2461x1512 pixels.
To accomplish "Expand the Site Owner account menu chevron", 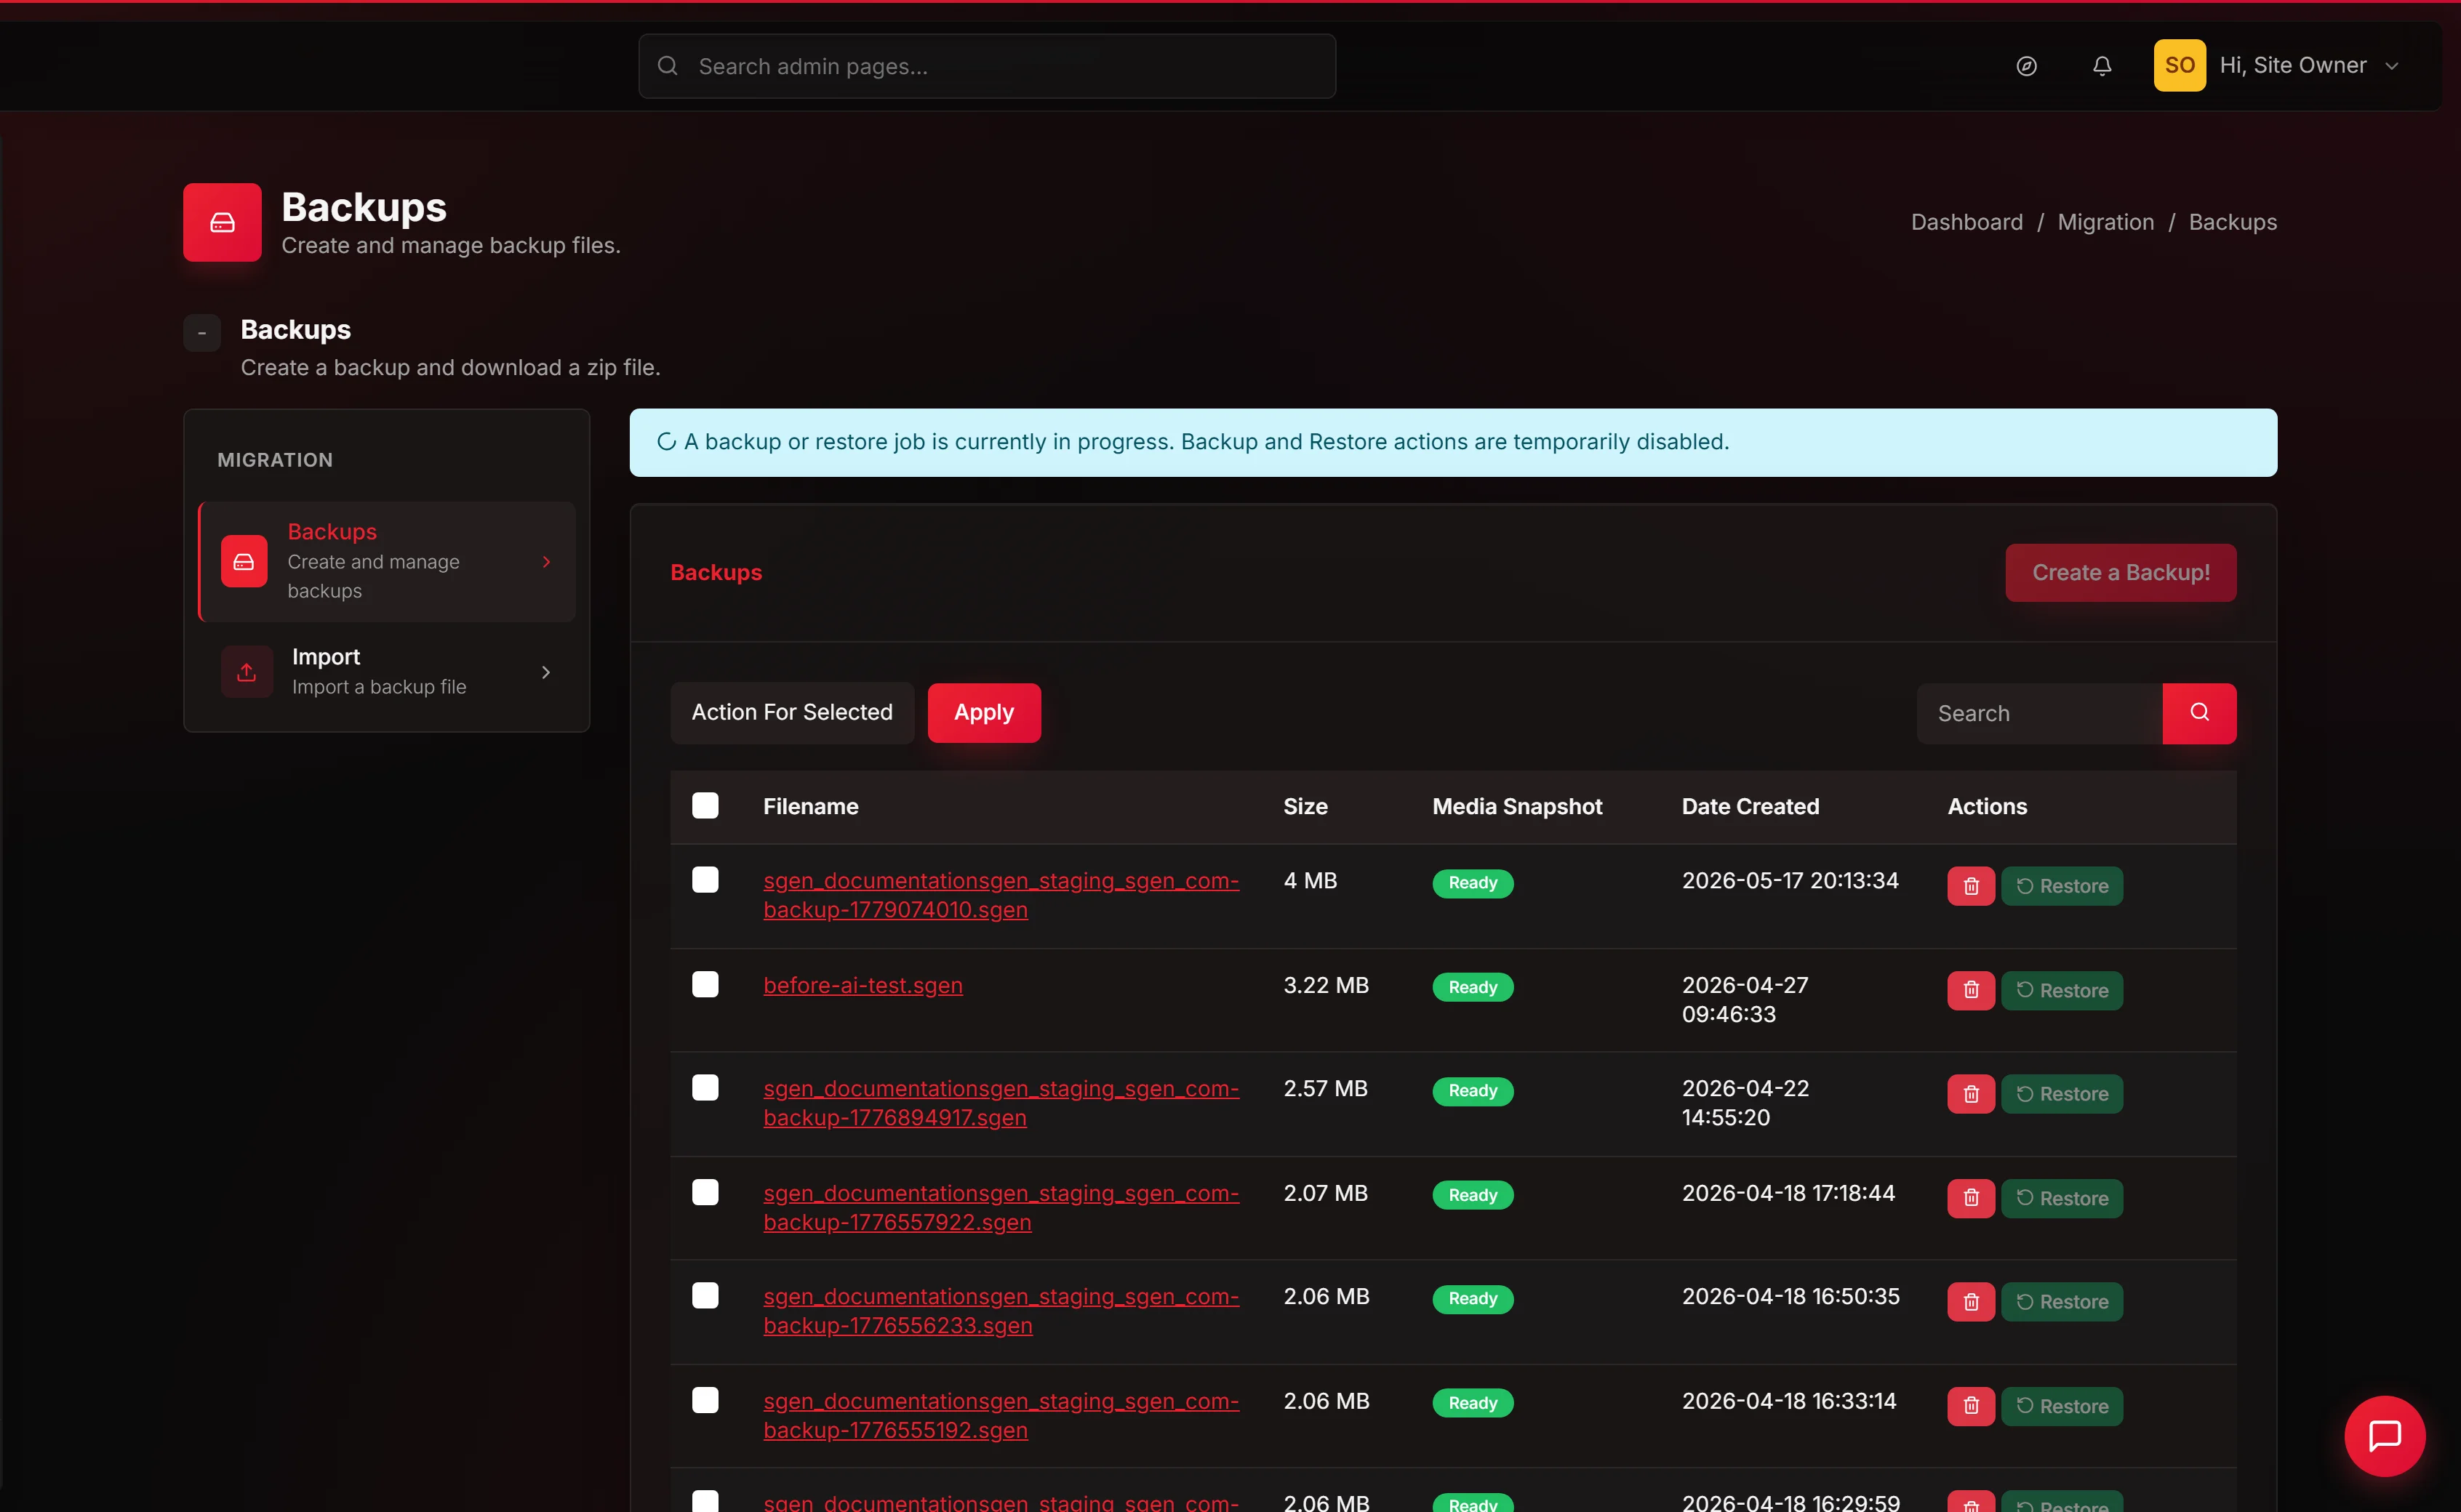I will click(2392, 66).
